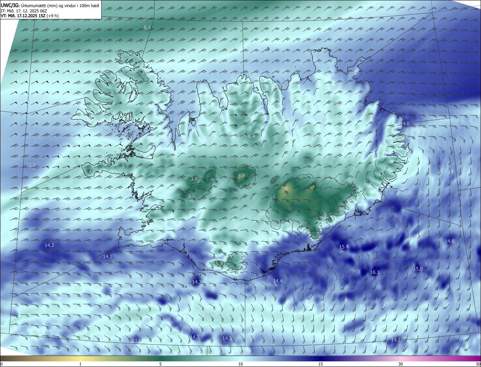The image size is (481, 367).
Task: Click the colour scale tick label 50
Action: coord(478,364)
